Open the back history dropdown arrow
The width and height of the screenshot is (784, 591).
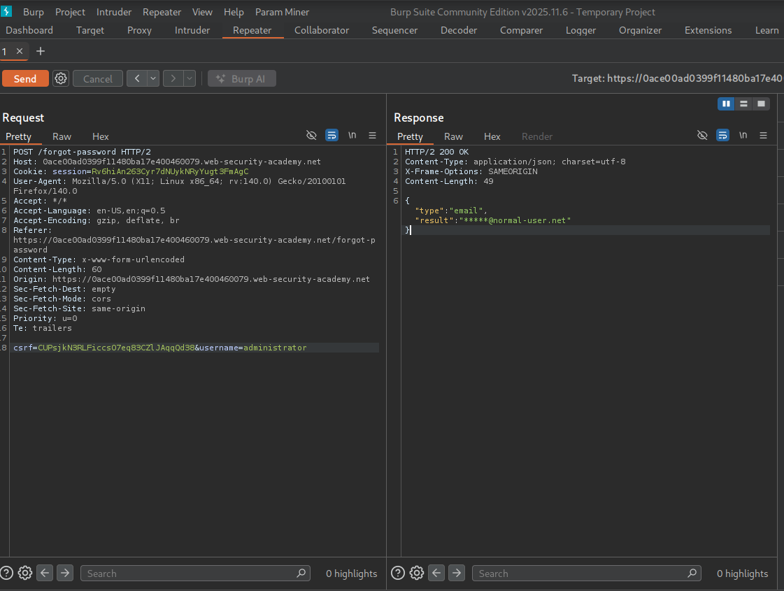click(x=153, y=78)
